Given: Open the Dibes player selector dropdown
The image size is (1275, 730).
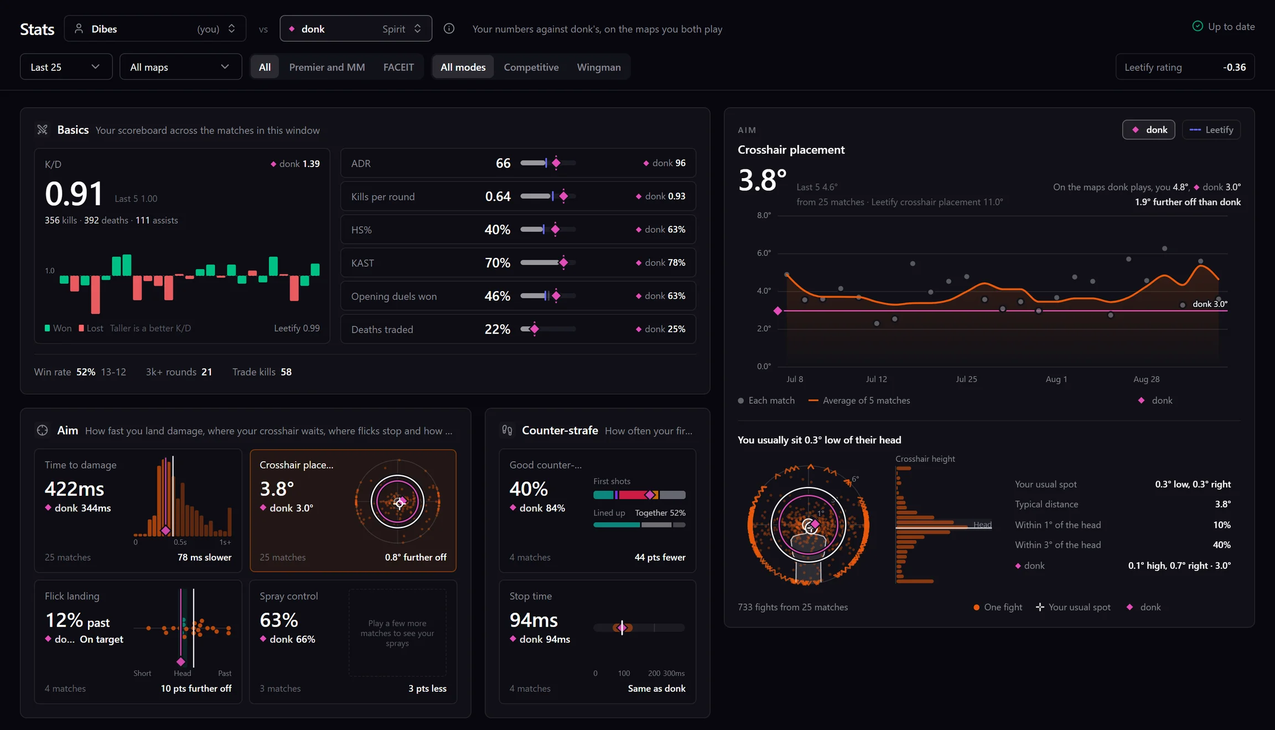Looking at the screenshot, I should pos(155,28).
